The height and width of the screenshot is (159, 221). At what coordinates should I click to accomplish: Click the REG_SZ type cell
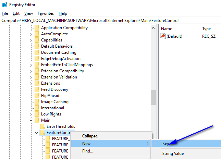(209, 36)
